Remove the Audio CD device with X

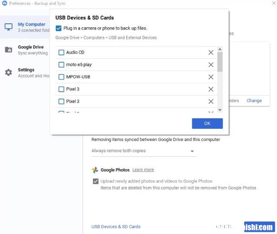point(211,52)
